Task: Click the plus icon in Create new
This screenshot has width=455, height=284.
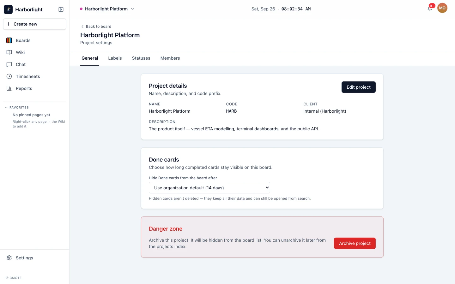Action: coord(9,24)
